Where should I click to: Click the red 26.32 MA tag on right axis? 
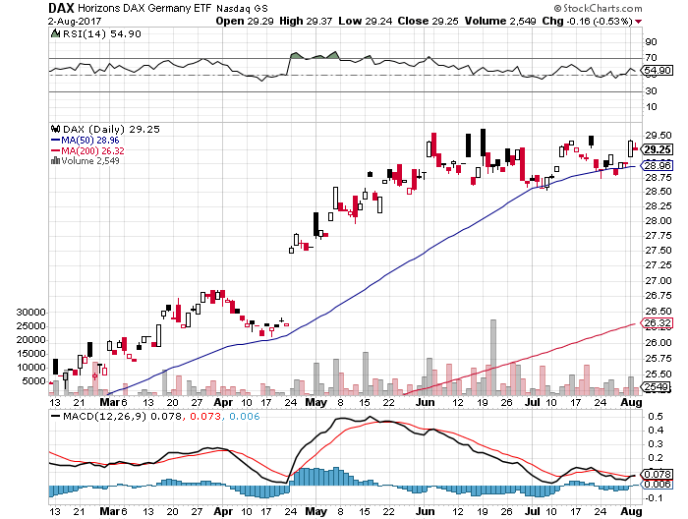click(657, 323)
